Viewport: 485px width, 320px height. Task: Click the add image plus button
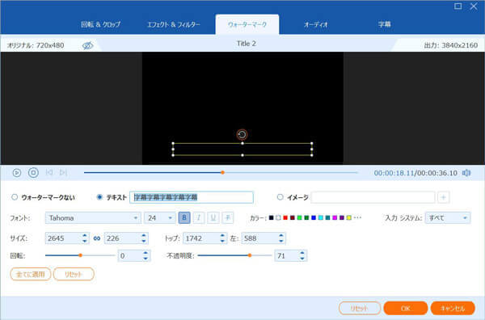[x=443, y=197]
